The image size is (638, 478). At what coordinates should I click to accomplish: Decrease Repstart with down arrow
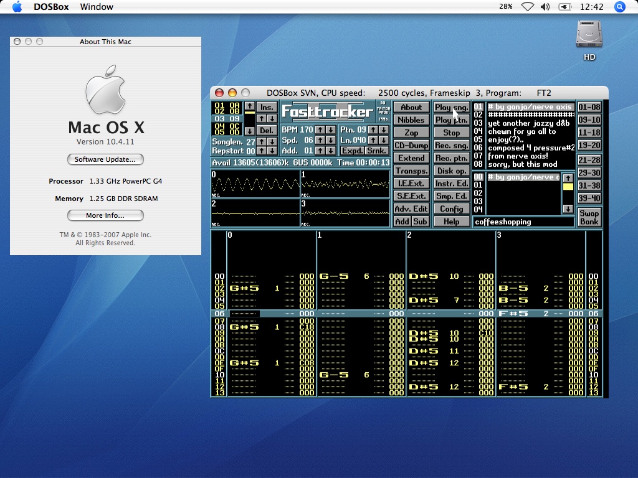(272, 151)
